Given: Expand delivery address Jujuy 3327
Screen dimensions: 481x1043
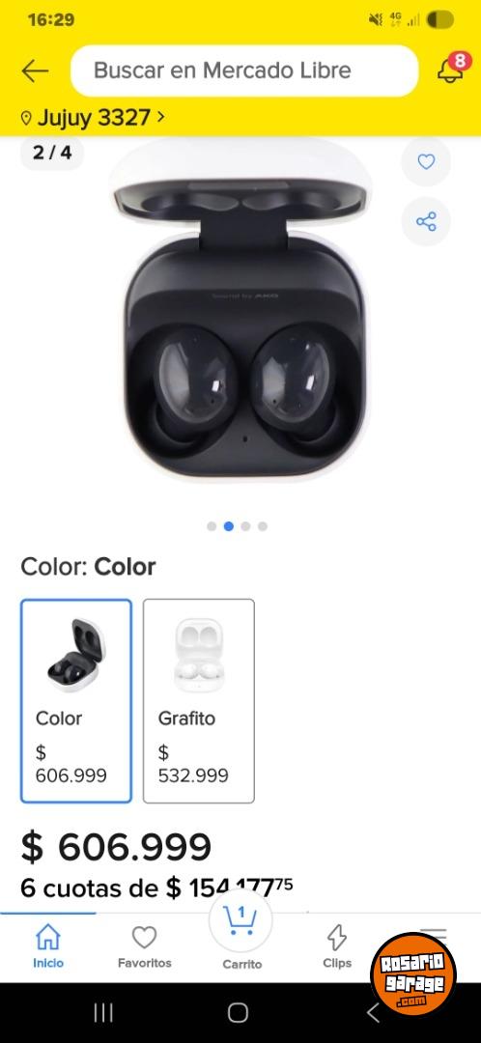Looking at the screenshot, I should [93, 118].
